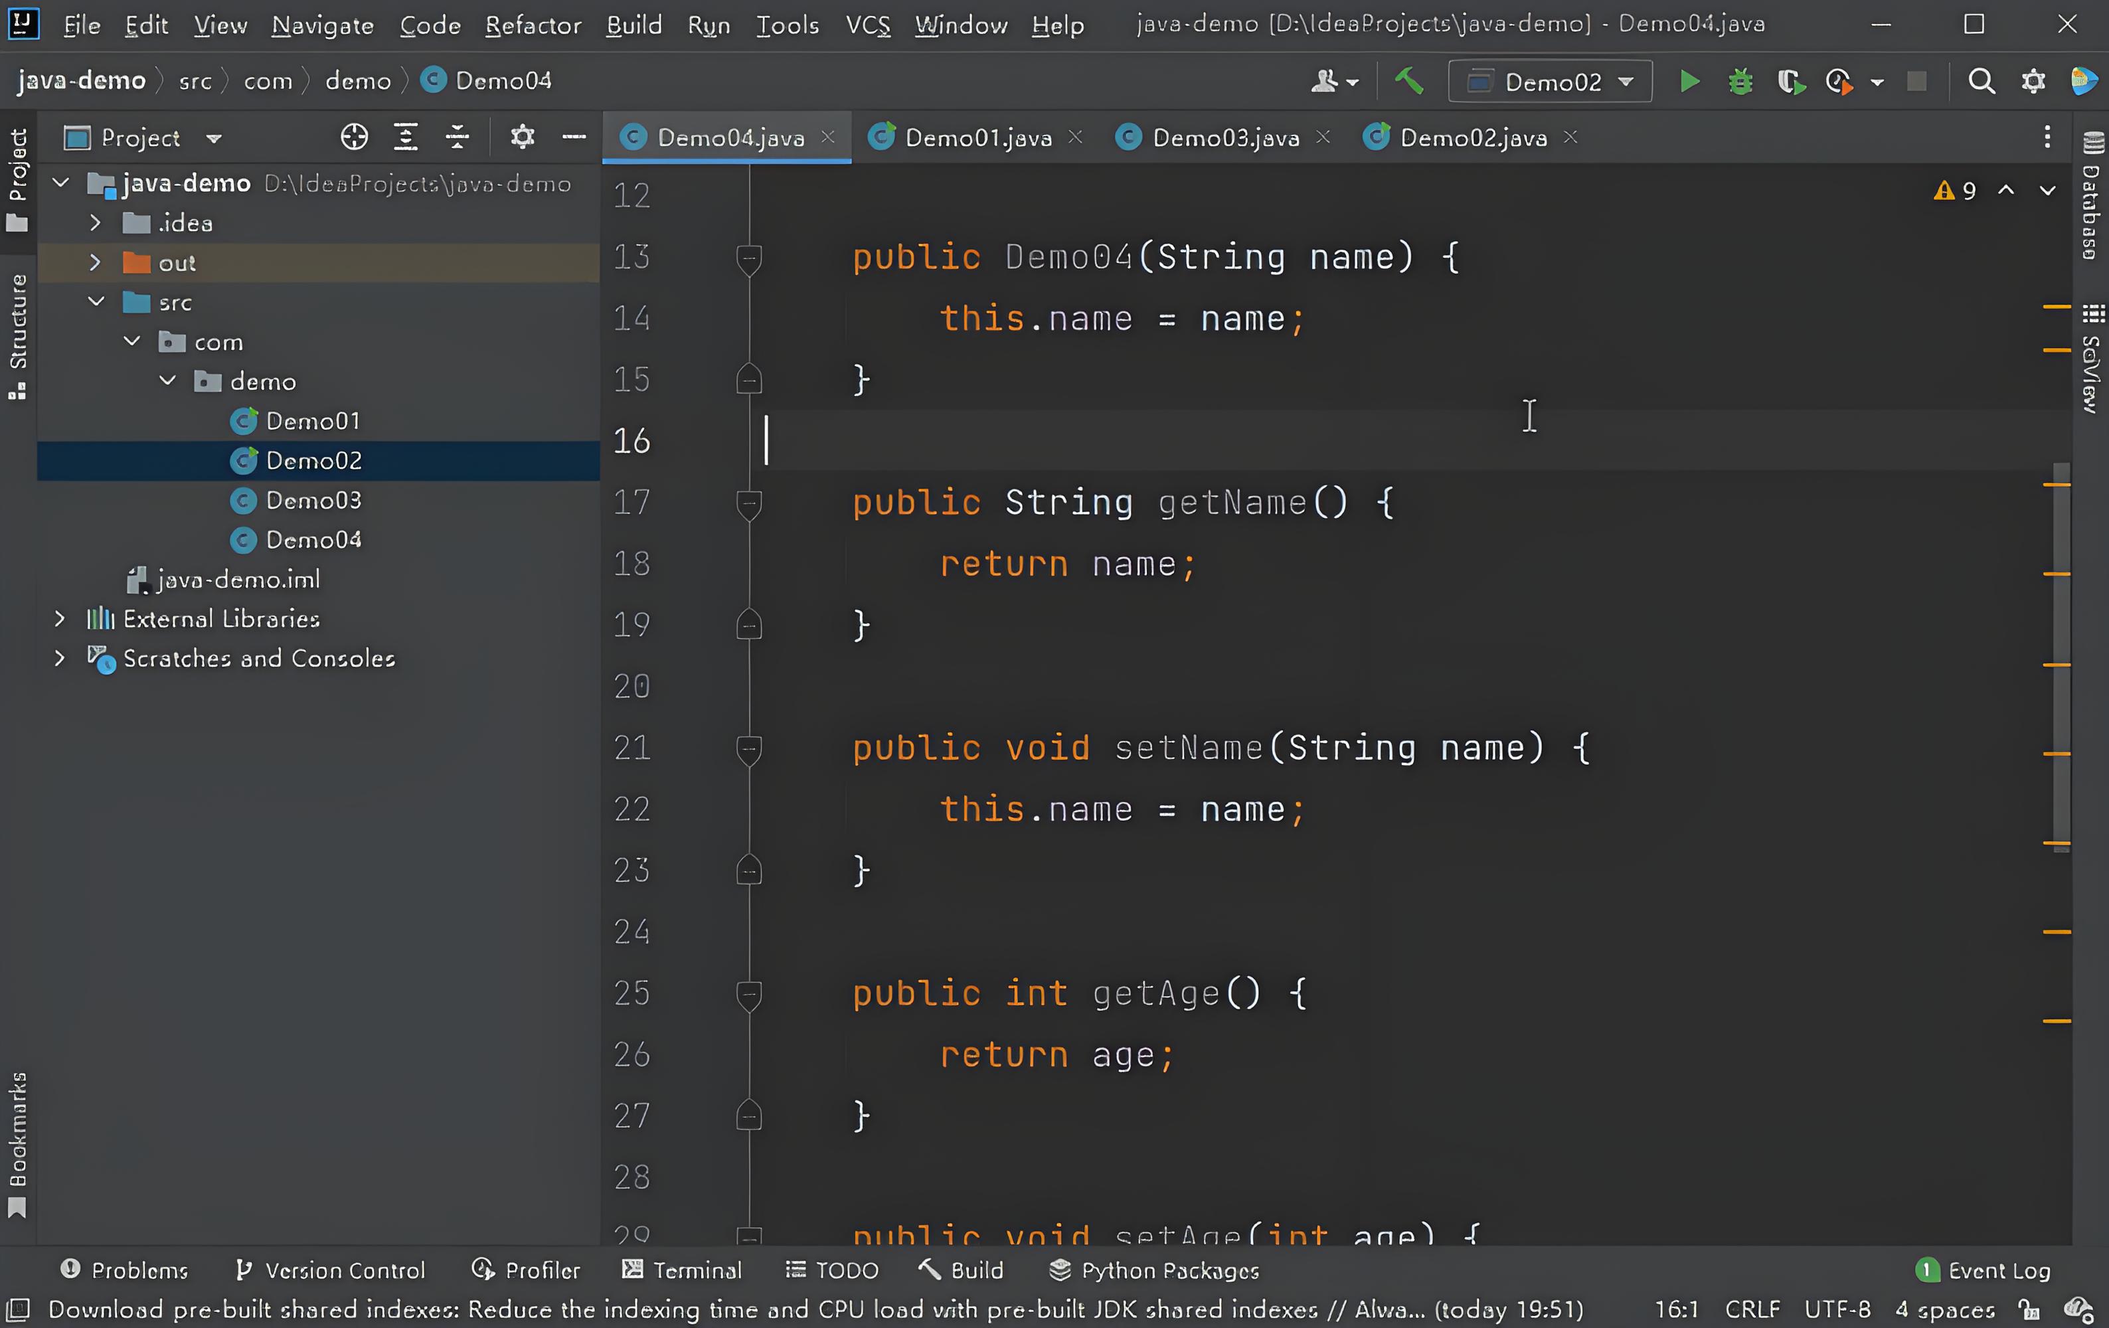Screen dimensions: 2109x1328
Task: Click the green Run button
Action: click(x=1689, y=82)
